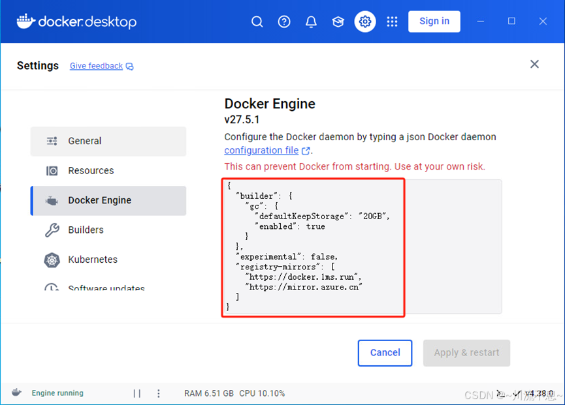Click the Cancel button

(x=385, y=353)
